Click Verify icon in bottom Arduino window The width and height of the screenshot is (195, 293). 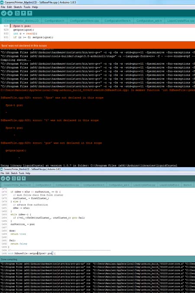click(x=3, y=178)
